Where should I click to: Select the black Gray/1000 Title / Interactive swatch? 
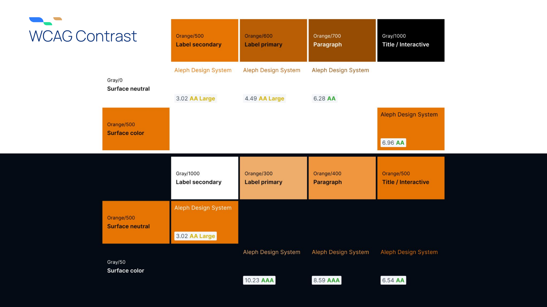(411, 40)
